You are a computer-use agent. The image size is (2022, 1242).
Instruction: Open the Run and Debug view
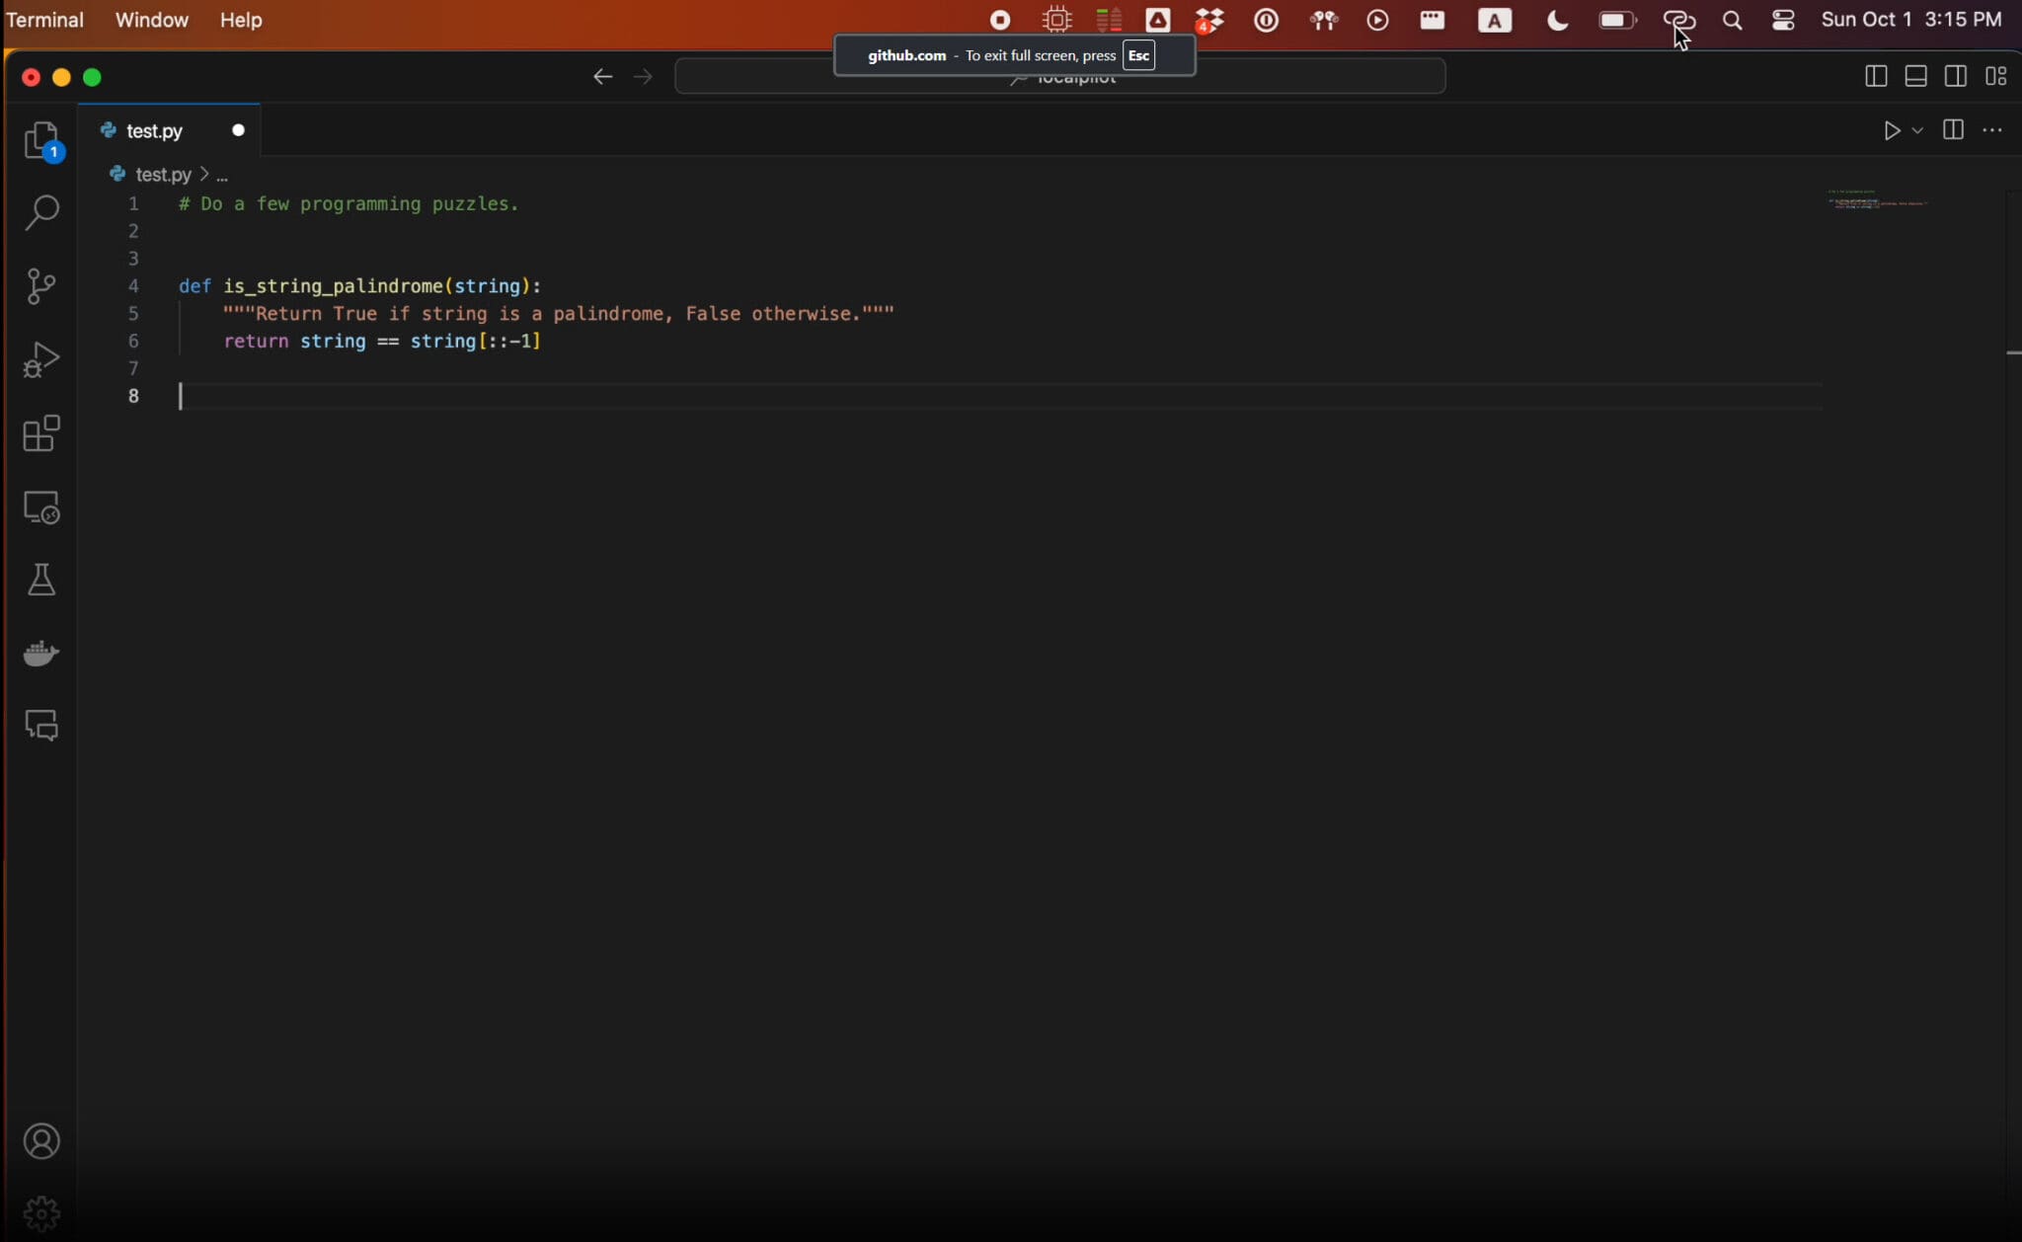pos(41,358)
